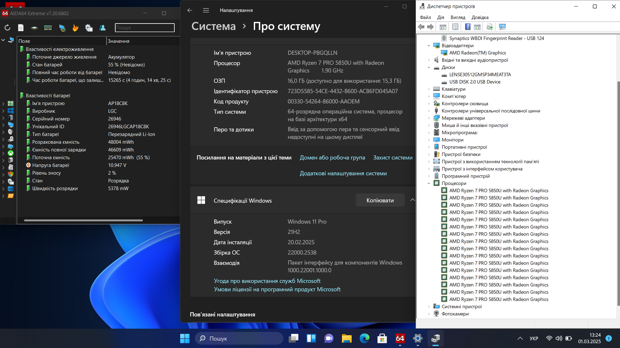The image size is (620, 348).
Task: Click the Device Manager properties toolbar icon
Action: 455,27
